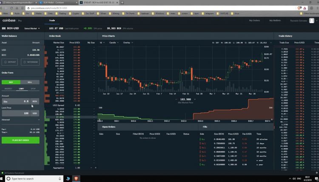This screenshot has height=182, width=319.
Task: Click the fill row priced 4,300.00
Action: [236, 165]
